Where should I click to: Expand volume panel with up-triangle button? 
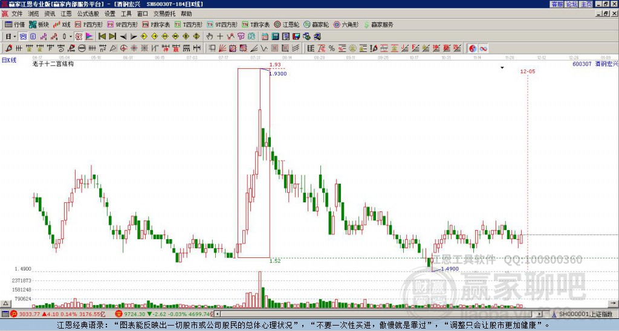[x=5, y=304]
